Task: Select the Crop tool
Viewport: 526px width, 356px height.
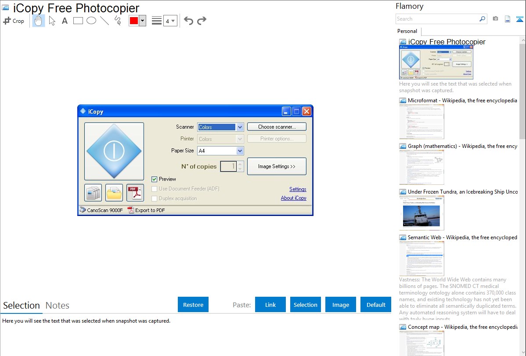Action: click(14, 21)
